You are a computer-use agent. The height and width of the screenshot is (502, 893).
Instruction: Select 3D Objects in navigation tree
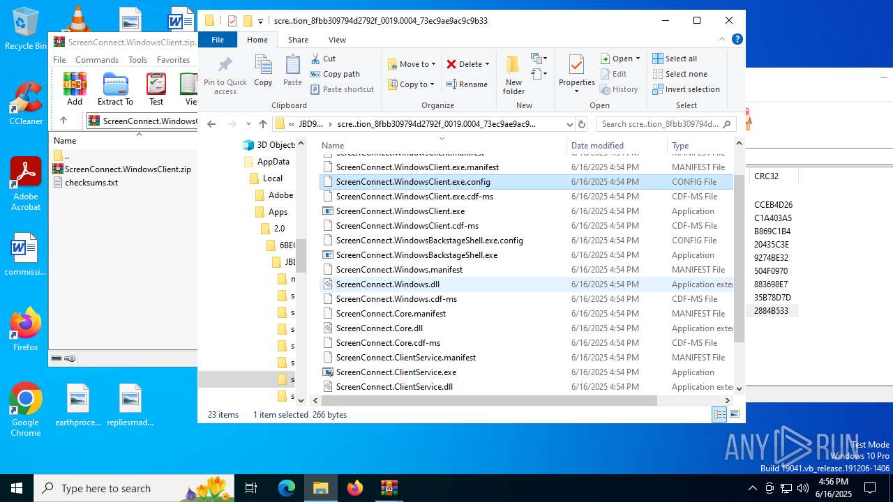[269, 145]
